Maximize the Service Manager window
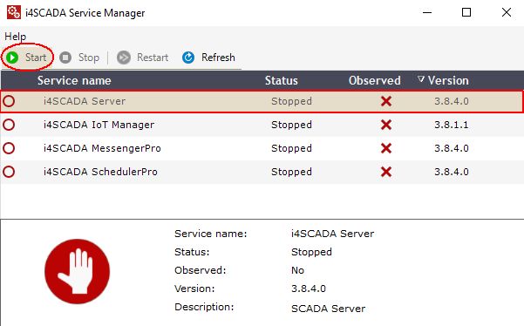Viewport: 524px width, 326px height. [x=466, y=13]
